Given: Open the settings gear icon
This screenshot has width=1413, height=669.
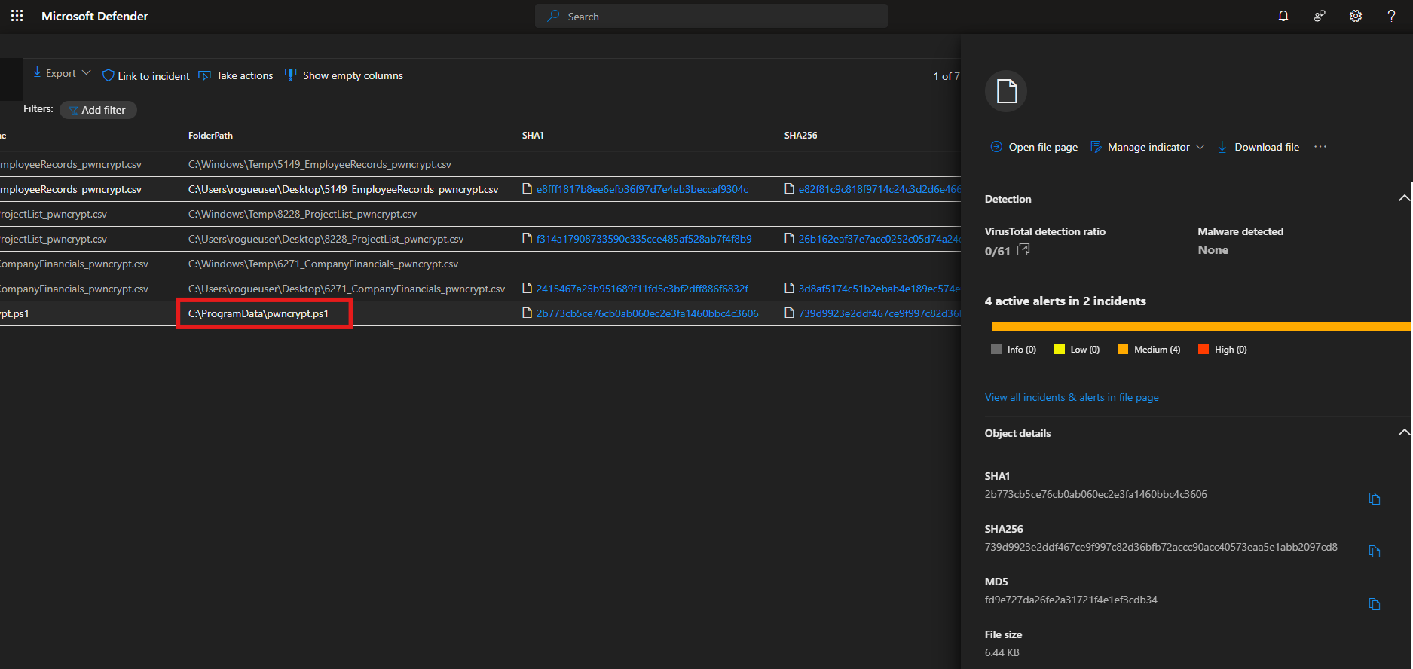Looking at the screenshot, I should click(x=1356, y=16).
